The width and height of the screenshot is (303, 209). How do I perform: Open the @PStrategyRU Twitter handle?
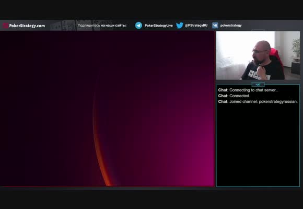coord(196,25)
